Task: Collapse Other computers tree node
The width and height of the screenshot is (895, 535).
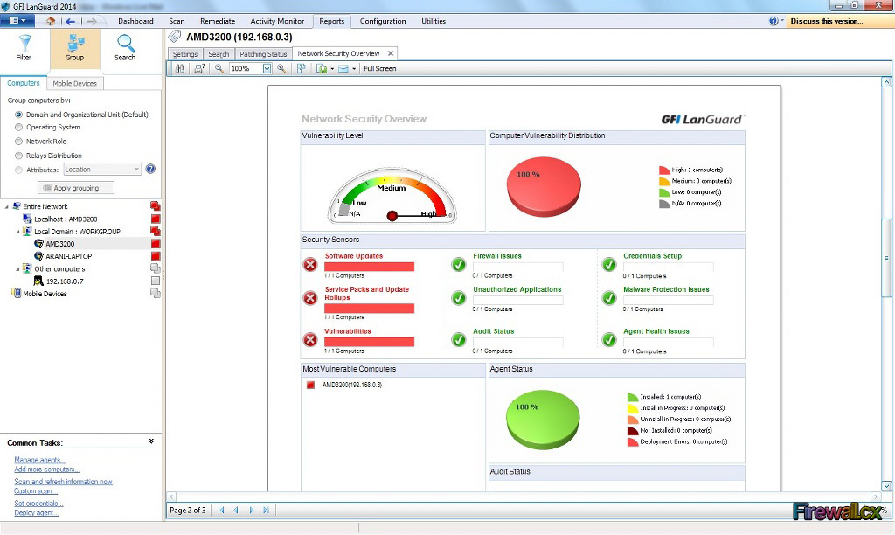Action: point(17,269)
